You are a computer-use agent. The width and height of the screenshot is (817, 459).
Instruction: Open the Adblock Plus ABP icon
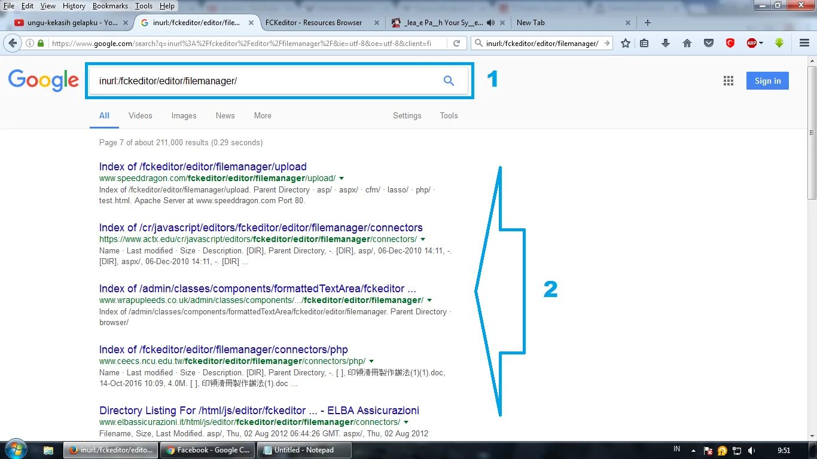752,43
